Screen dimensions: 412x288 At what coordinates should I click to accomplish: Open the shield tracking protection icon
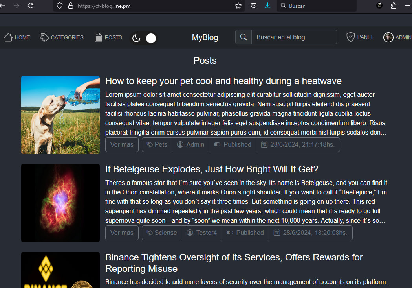(x=60, y=6)
